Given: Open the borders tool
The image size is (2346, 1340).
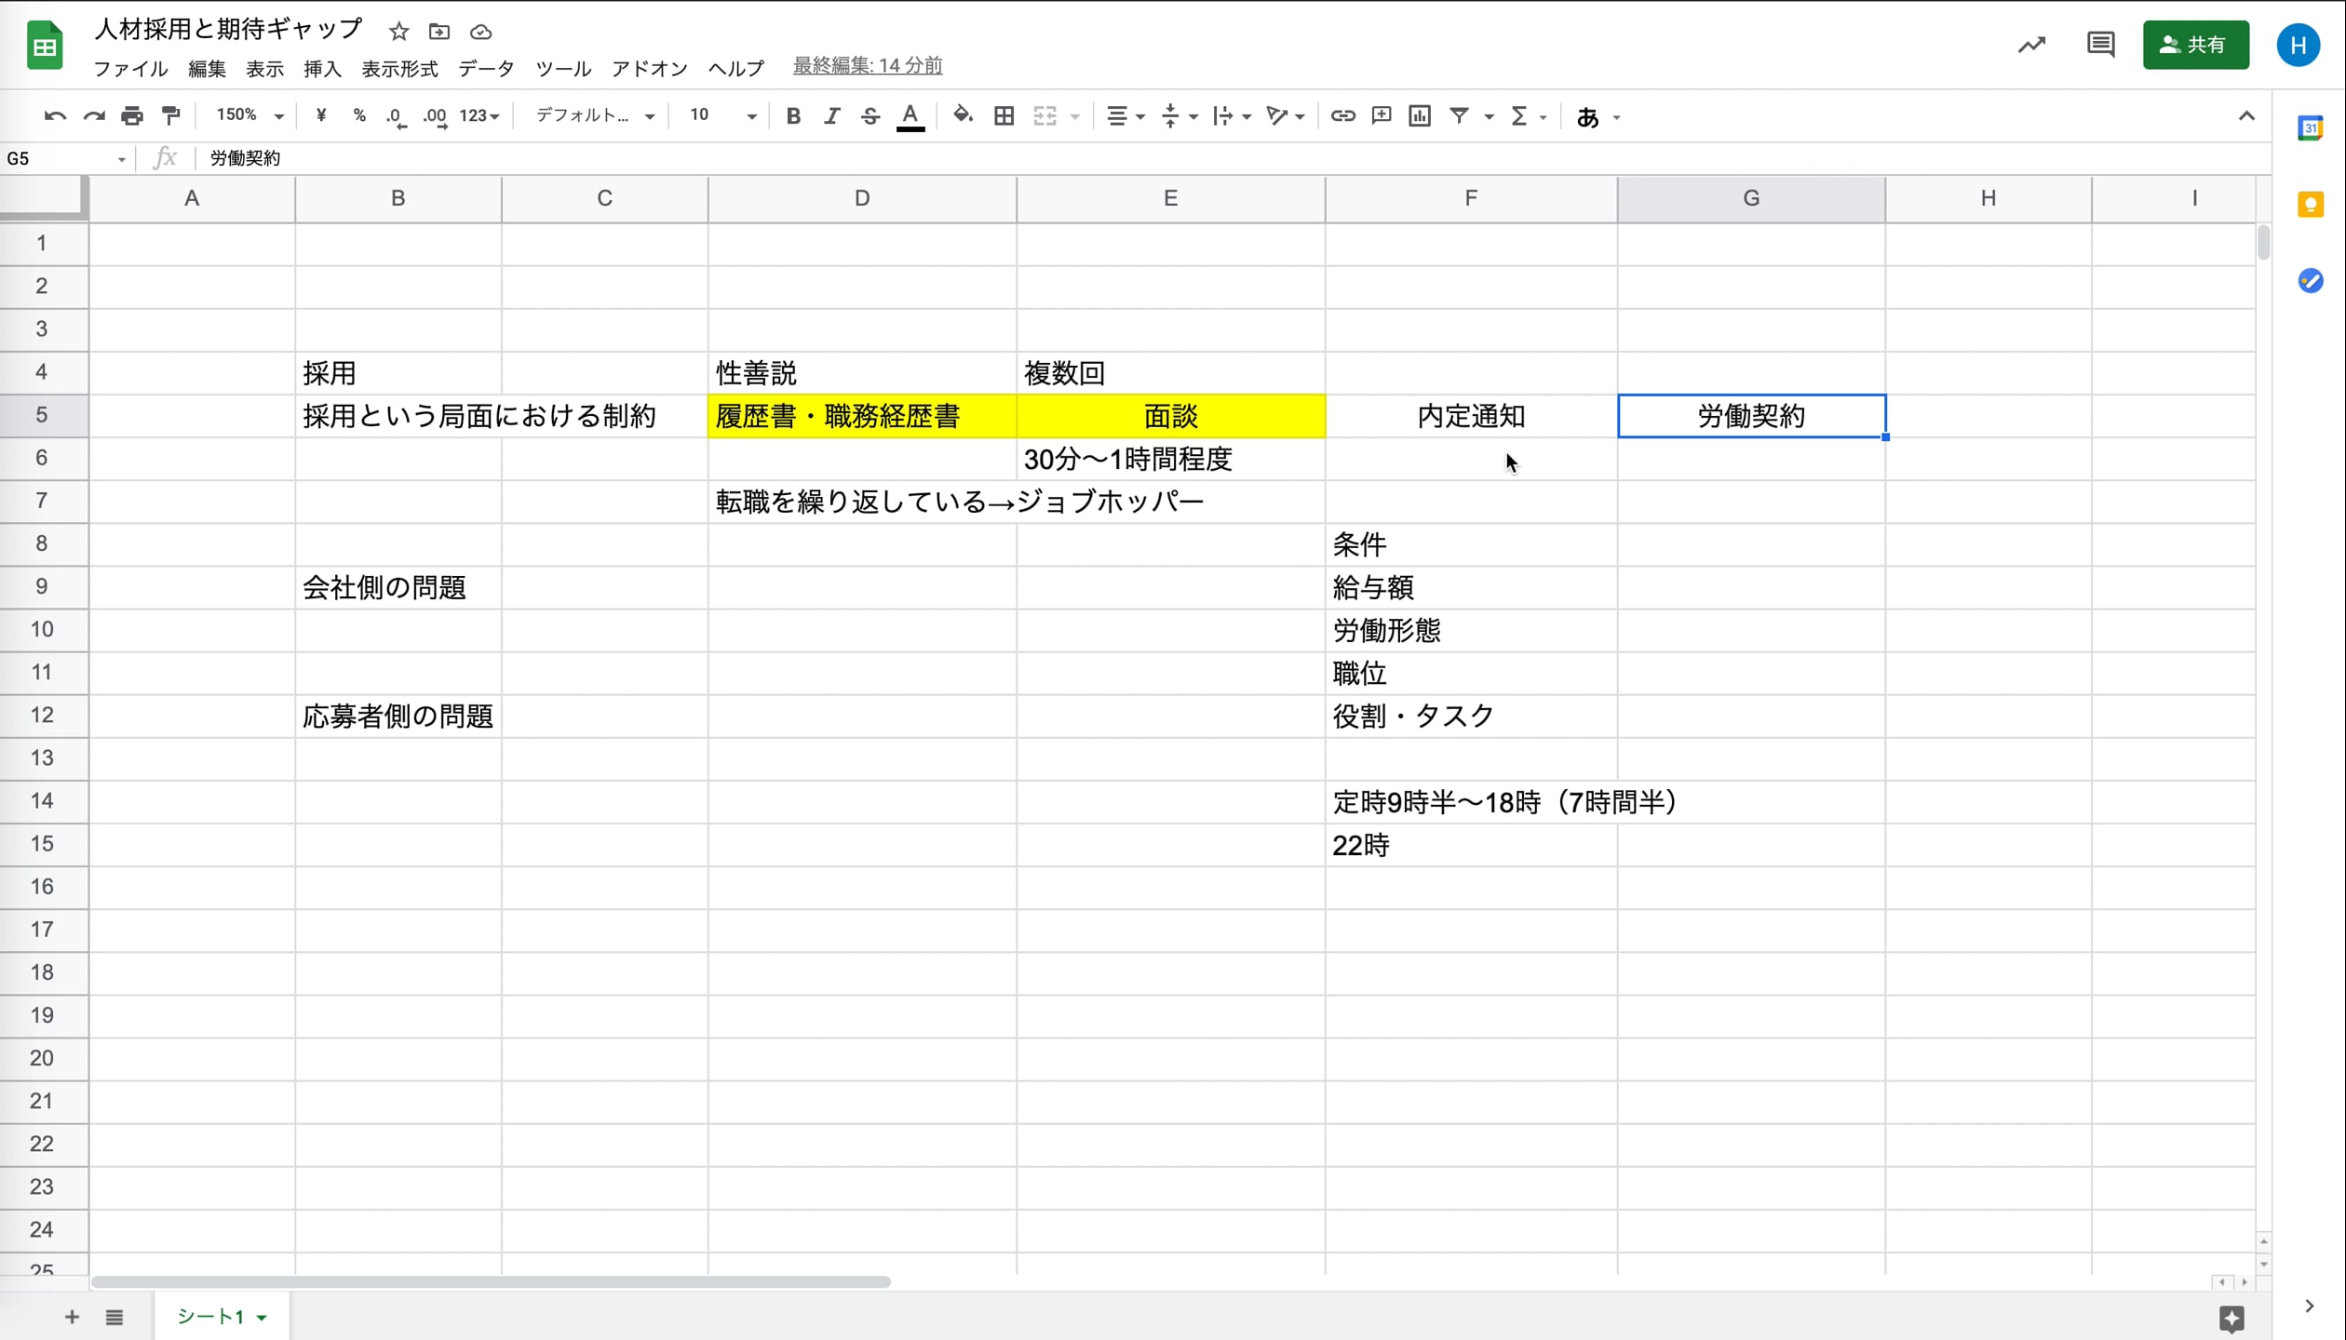Looking at the screenshot, I should (1004, 115).
